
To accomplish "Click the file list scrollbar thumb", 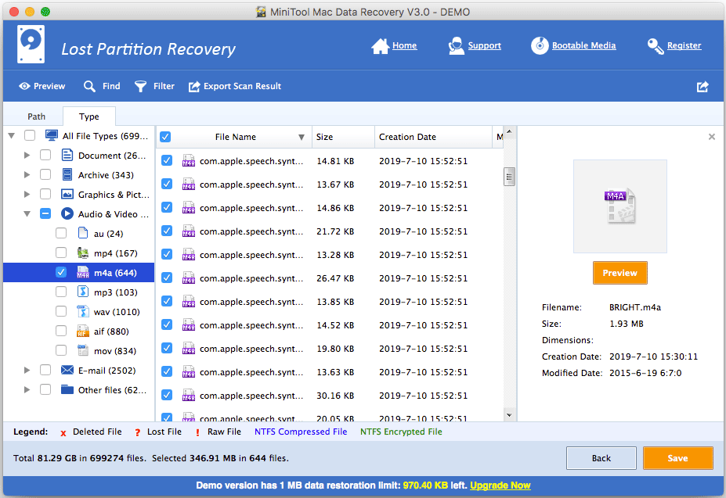I will 509,176.
